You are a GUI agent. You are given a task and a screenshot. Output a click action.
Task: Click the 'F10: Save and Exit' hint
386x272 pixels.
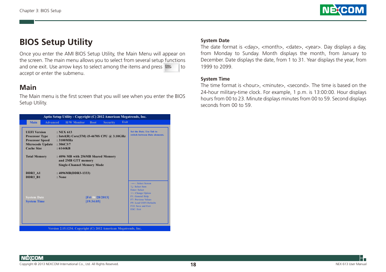[140, 206]
